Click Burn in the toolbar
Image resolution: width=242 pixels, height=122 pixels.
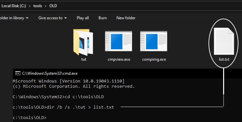pos(102,18)
